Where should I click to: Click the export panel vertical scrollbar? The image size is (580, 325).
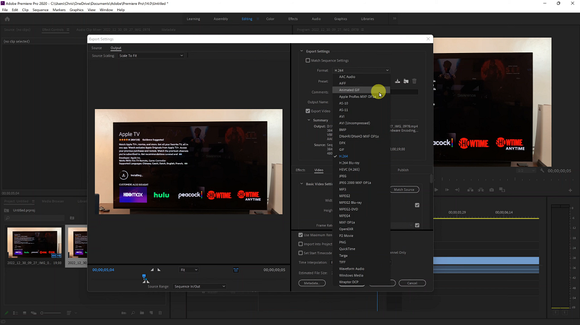(431, 179)
